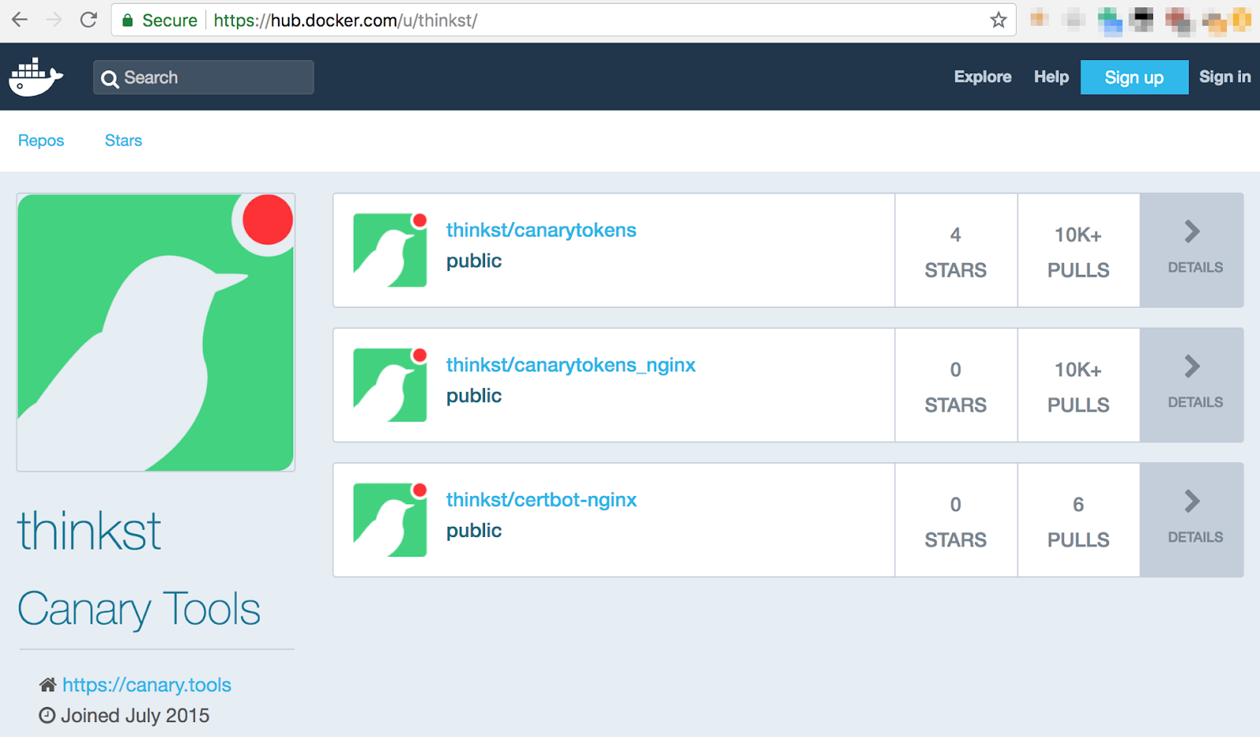Click the browser address bar URL

(345, 20)
